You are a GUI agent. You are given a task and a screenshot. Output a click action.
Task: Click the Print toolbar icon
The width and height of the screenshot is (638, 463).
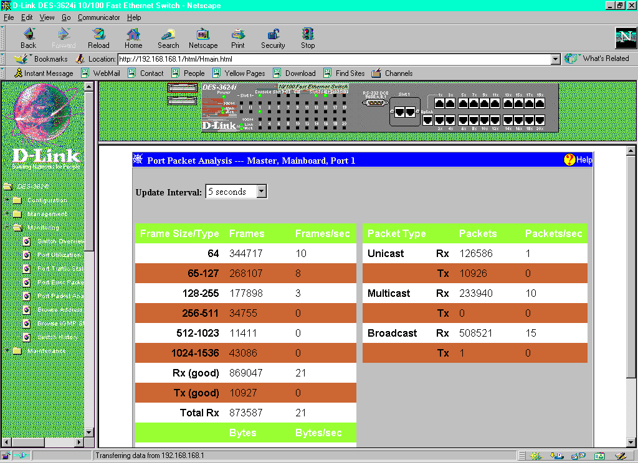coord(238,37)
